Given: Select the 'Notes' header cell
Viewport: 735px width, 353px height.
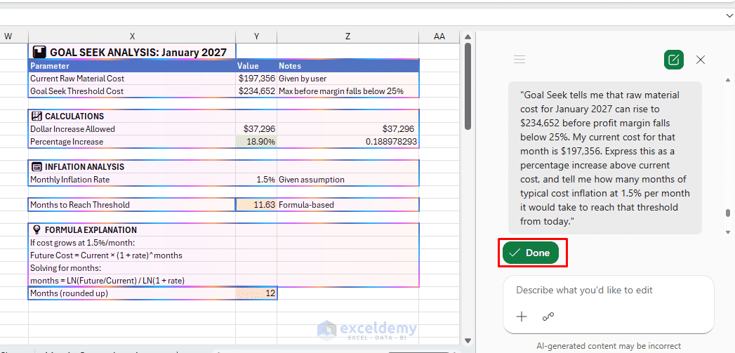Looking at the screenshot, I should [x=347, y=66].
